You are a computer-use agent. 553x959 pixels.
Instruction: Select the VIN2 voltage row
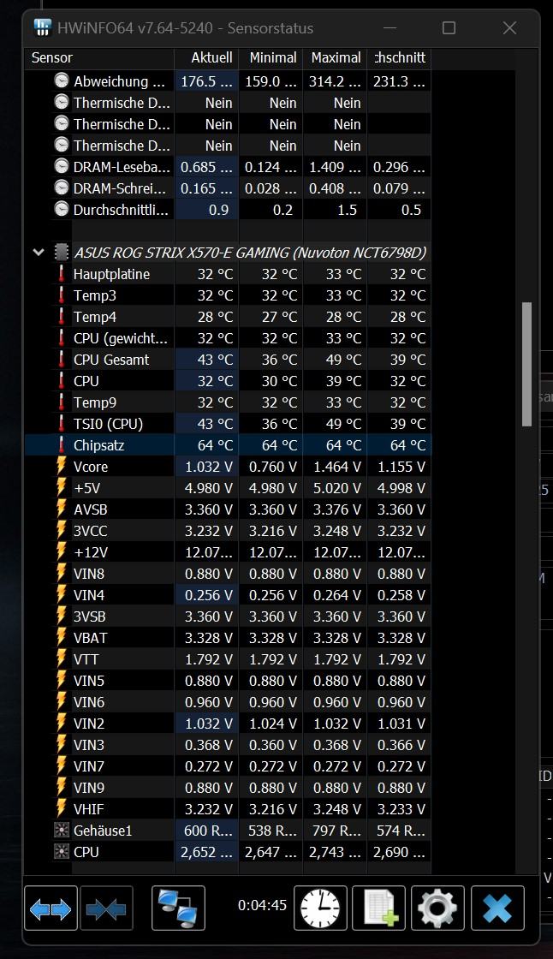[228, 724]
